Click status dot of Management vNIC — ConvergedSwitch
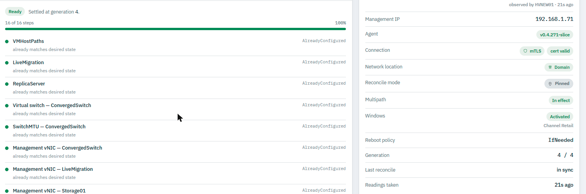 [x=7, y=148]
